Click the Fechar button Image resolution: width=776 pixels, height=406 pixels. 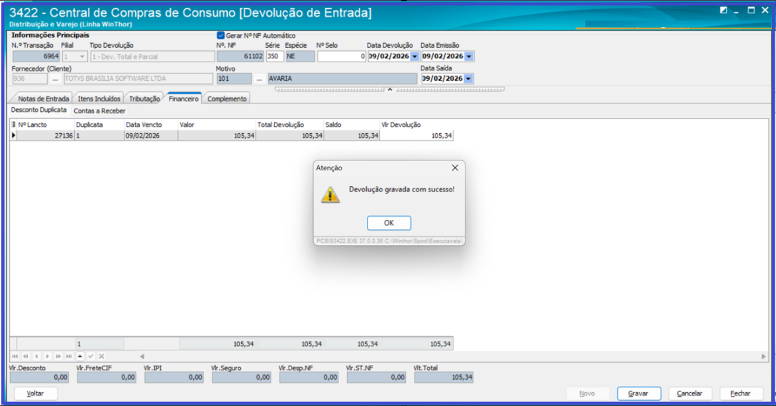pos(740,393)
